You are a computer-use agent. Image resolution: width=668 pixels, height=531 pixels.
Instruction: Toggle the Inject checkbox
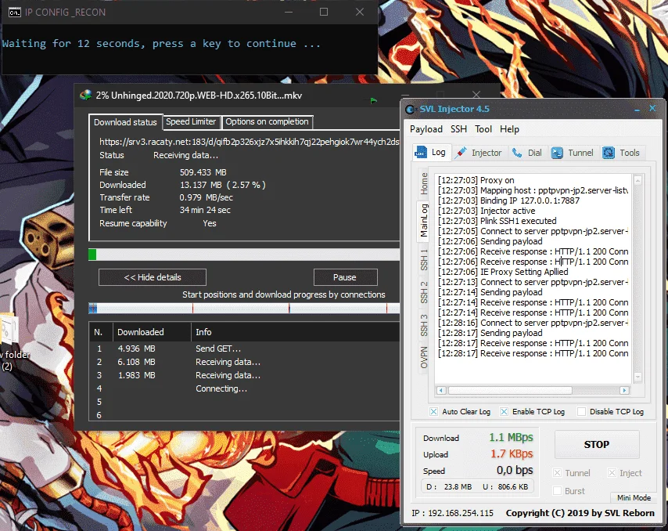[x=612, y=472]
